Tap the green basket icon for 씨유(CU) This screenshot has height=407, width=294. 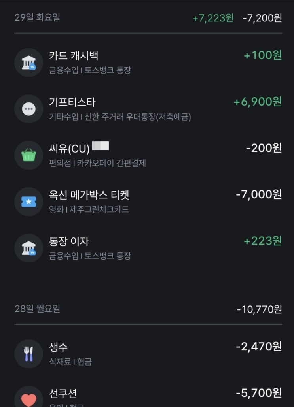point(28,155)
